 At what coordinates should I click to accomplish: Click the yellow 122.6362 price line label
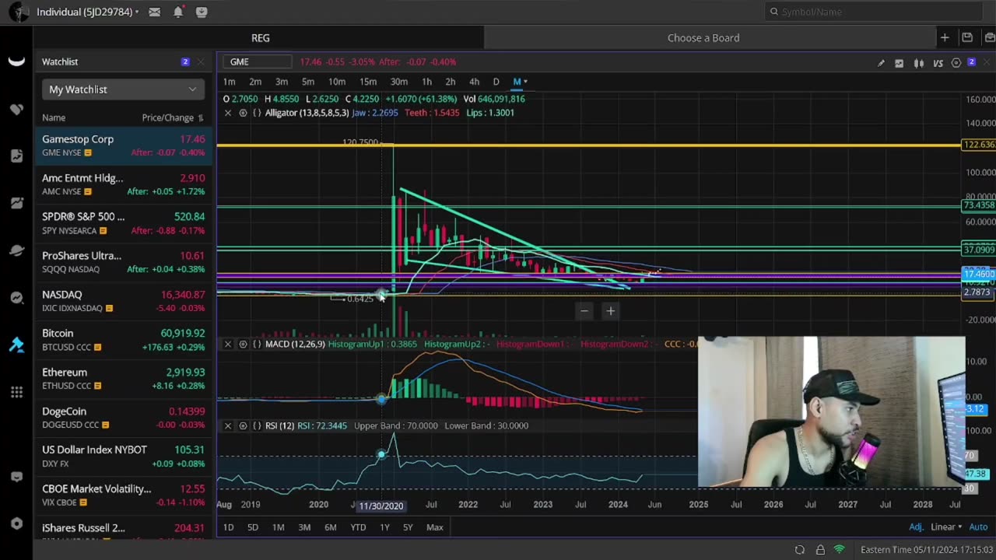pyautogui.click(x=979, y=145)
